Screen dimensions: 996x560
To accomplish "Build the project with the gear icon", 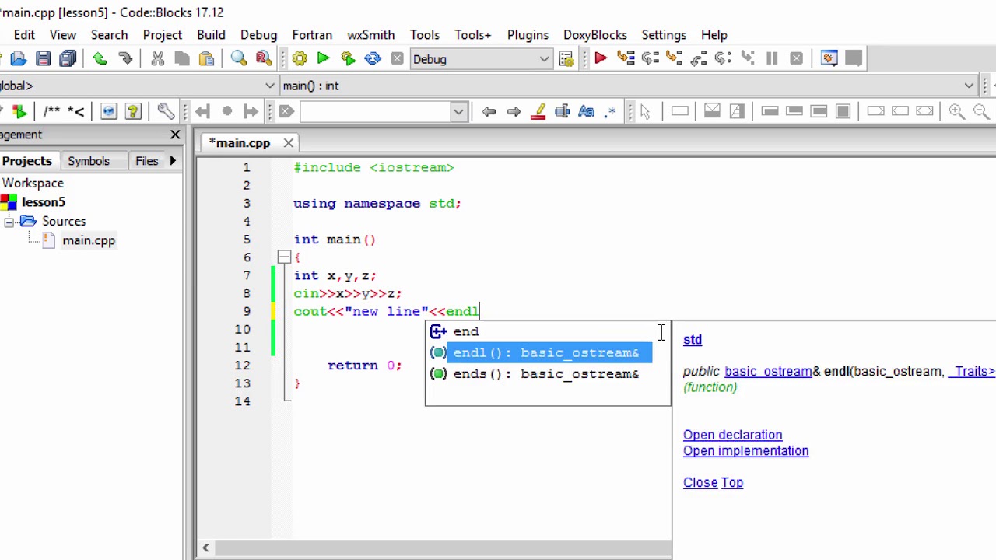I will (x=300, y=58).
